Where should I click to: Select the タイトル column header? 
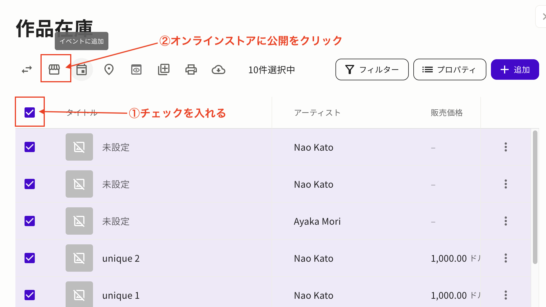[x=82, y=112]
